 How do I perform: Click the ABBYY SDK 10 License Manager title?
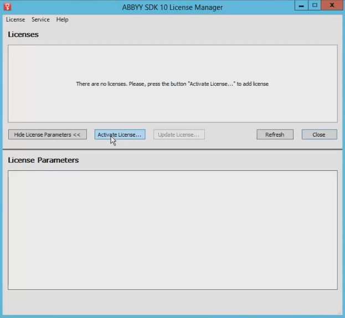tap(172, 7)
